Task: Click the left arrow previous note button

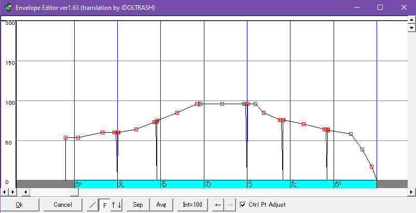Action: (218, 205)
